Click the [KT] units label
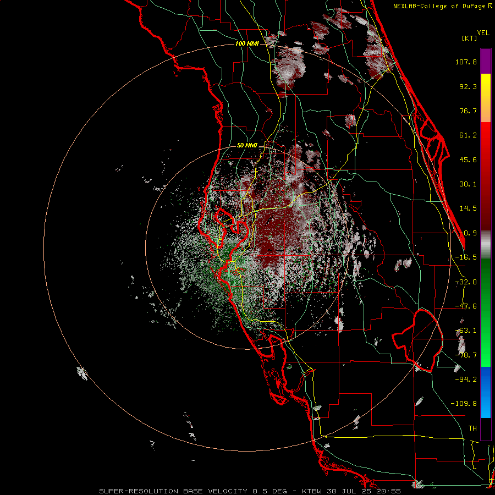This screenshot has width=495, height=495. (469, 38)
